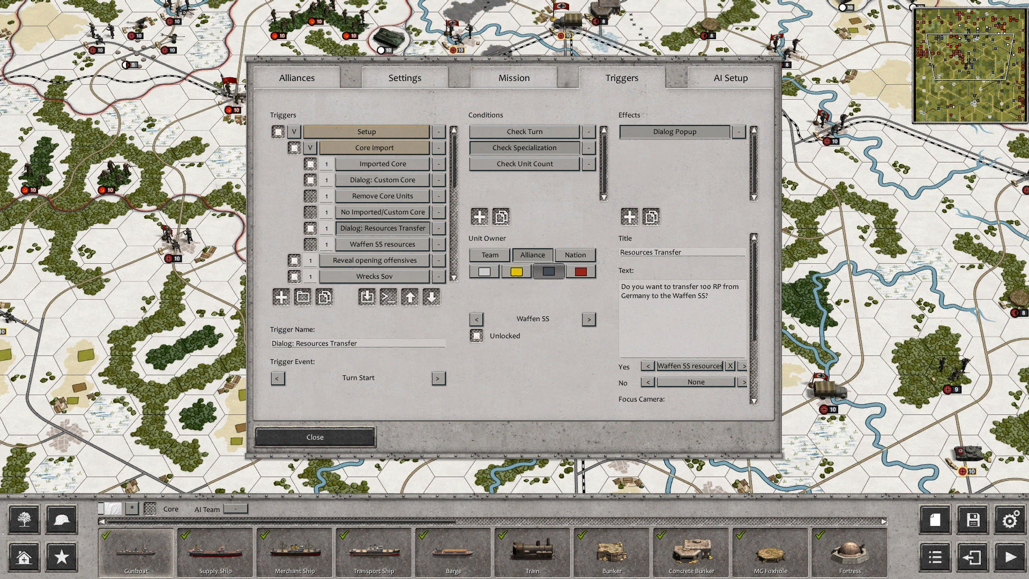Switch to the Mission tab
Screen dimensions: 1029x579
514,78
